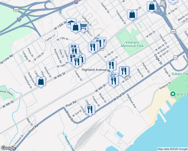Click the Anderson St label
Screen dimensions: 188x151
point(32,79)
